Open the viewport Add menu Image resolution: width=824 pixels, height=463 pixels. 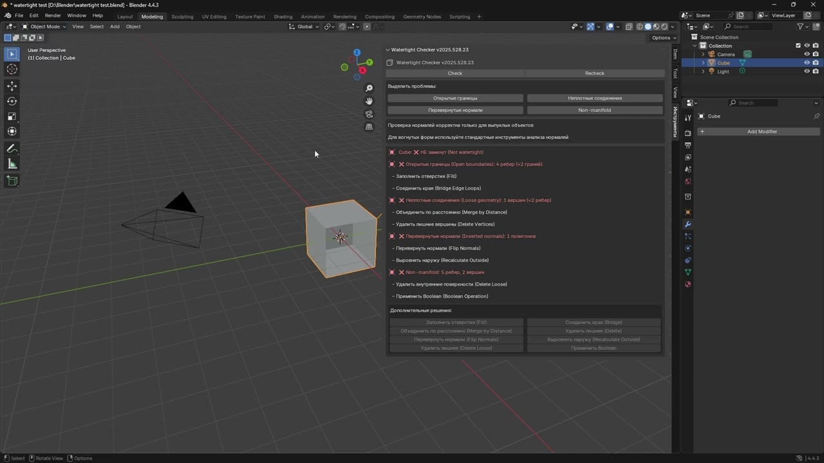(x=115, y=26)
